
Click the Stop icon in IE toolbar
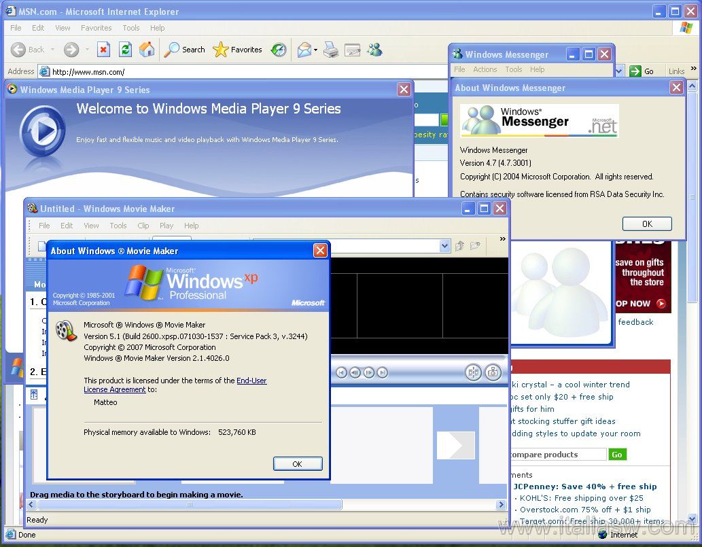103,49
